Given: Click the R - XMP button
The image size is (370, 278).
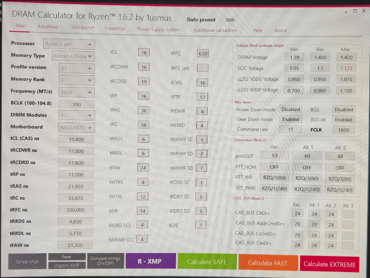Looking at the screenshot, I should (x=151, y=261).
